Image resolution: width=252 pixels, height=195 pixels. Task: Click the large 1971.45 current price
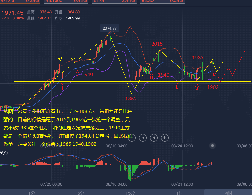(x=13, y=13)
